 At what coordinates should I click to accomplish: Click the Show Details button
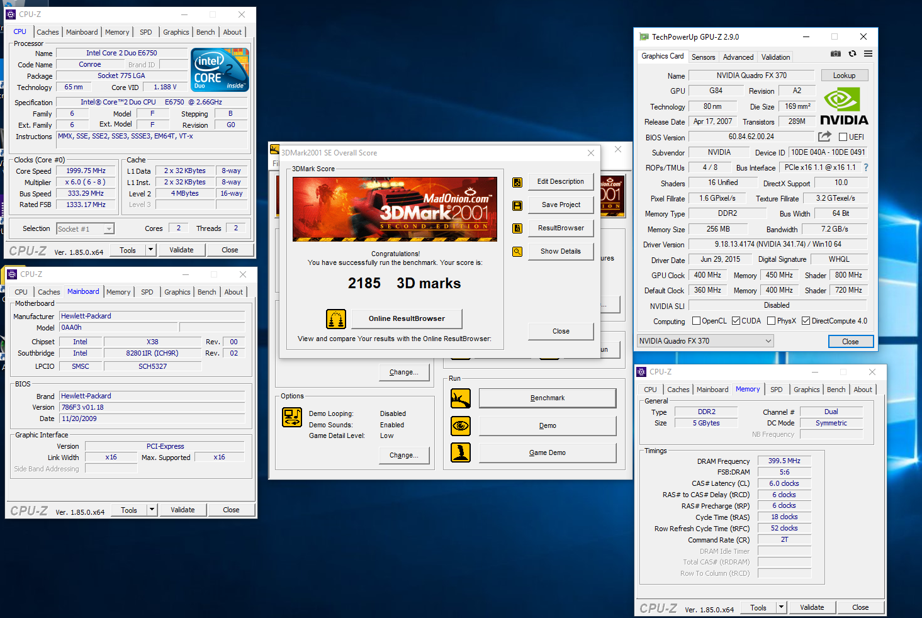pyautogui.click(x=561, y=251)
